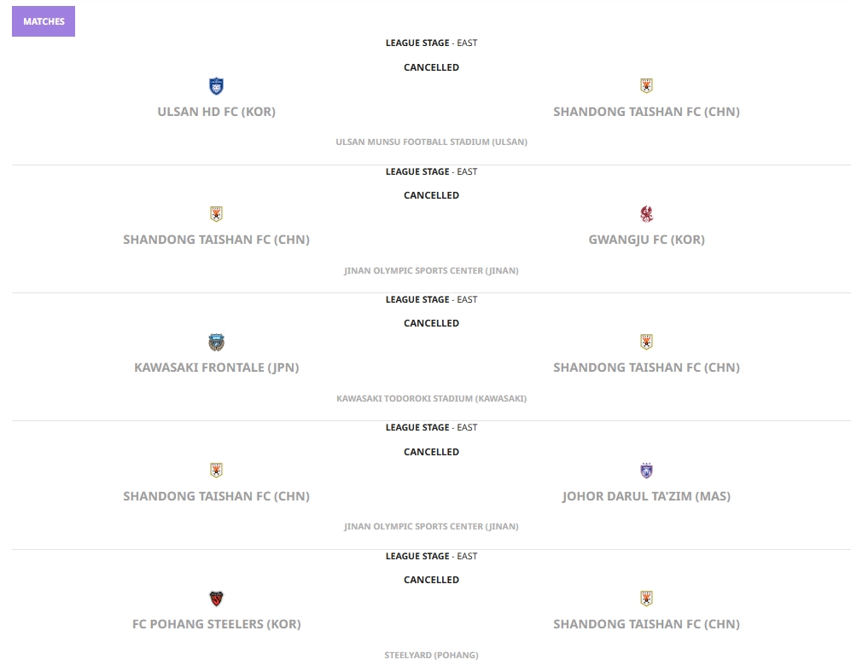Open the Ulsan HD FC (KOR) team name
This screenshot has height=671, width=851.
tap(217, 112)
